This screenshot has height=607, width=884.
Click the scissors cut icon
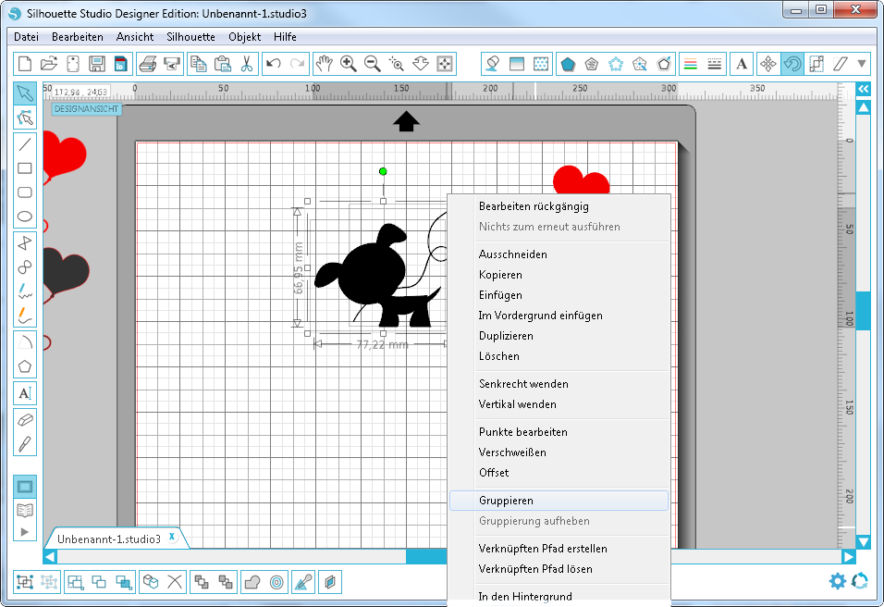[246, 64]
